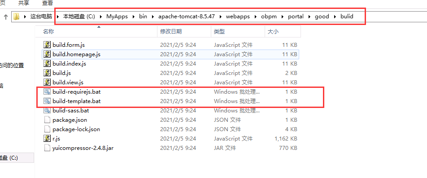Viewport: 427px width, 178px height.
Task: Select the bulid-sass.bat file name
Action: pyautogui.click(x=71, y=111)
